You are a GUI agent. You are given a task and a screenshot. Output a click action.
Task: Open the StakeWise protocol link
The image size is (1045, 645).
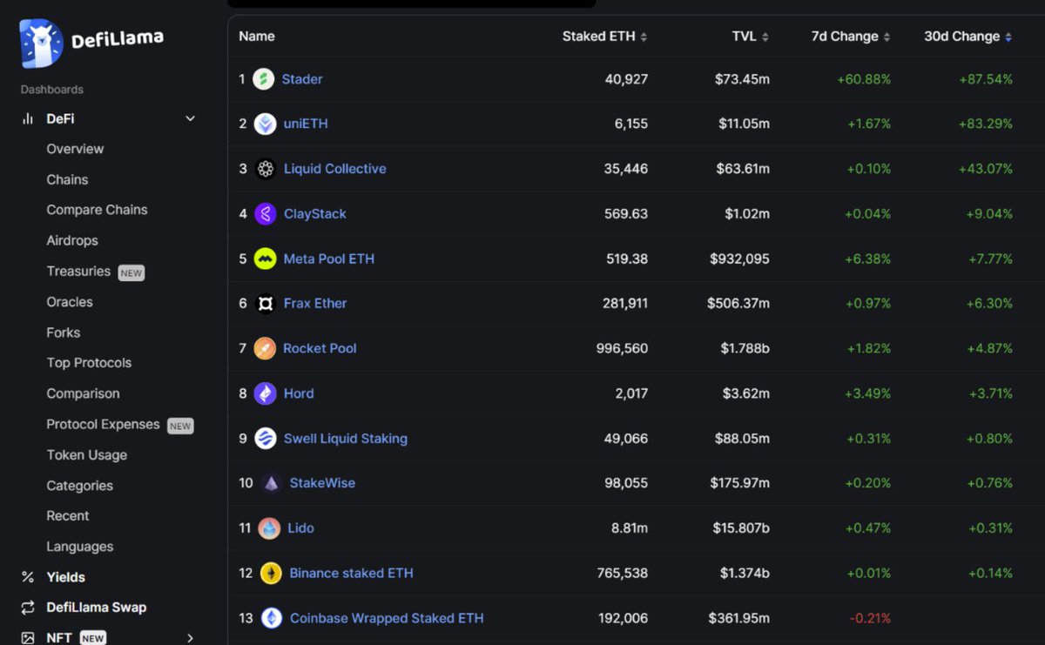tap(322, 483)
